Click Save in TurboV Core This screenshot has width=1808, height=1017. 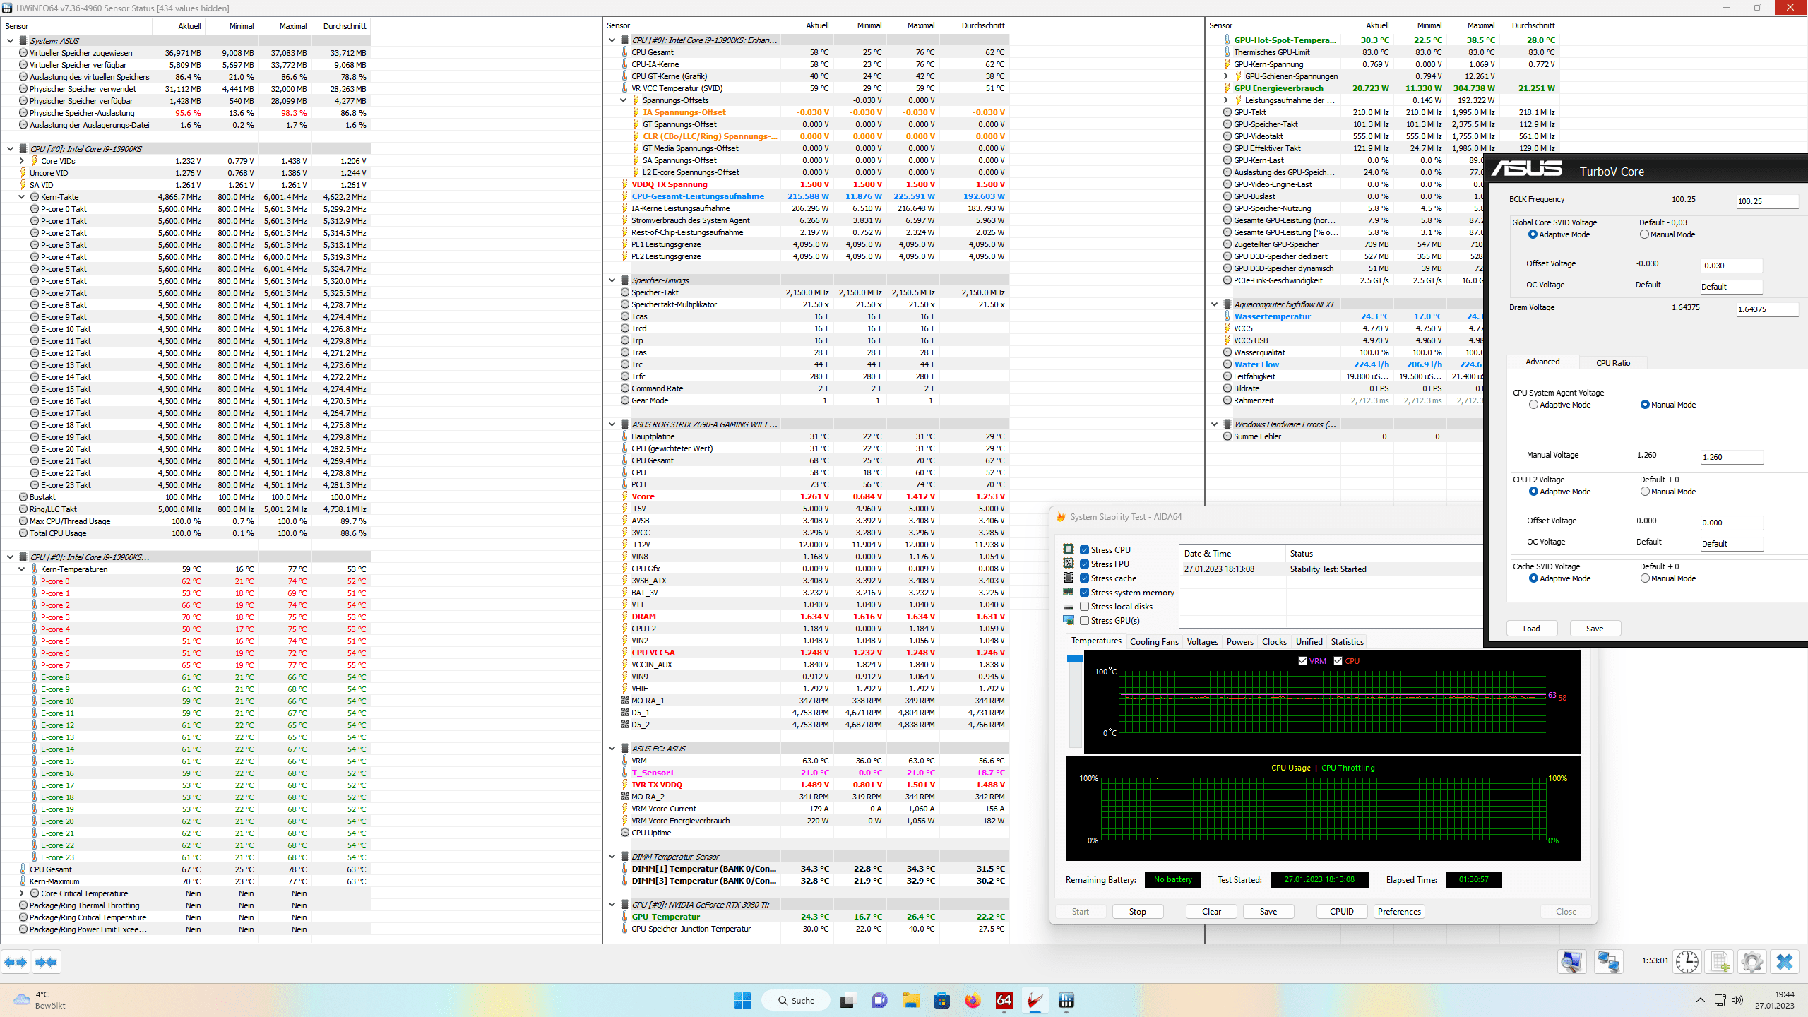coord(1595,629)
